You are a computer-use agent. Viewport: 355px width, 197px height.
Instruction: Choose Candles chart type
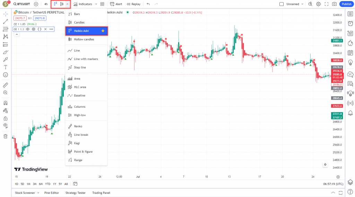click(86, 23)
